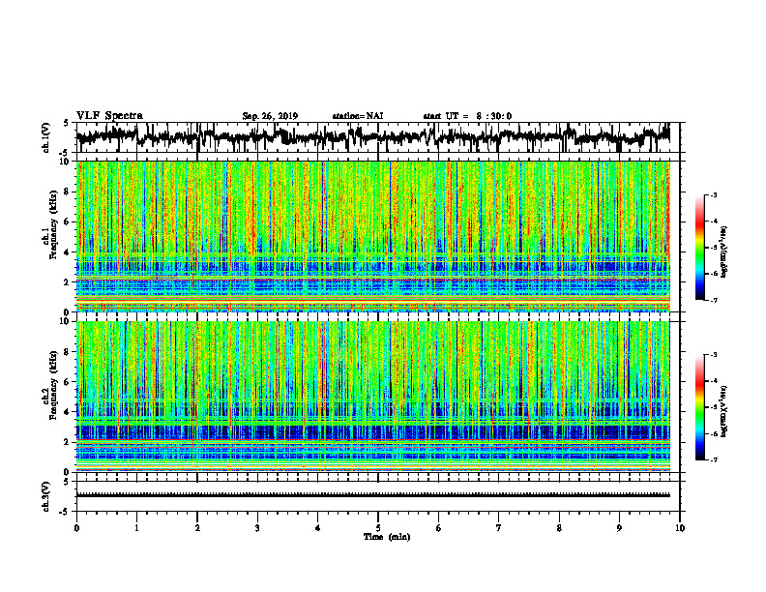
Task: Select the date text "Sep. 26, 2019"
Action: pyautogui.click(x=270, y=116)
